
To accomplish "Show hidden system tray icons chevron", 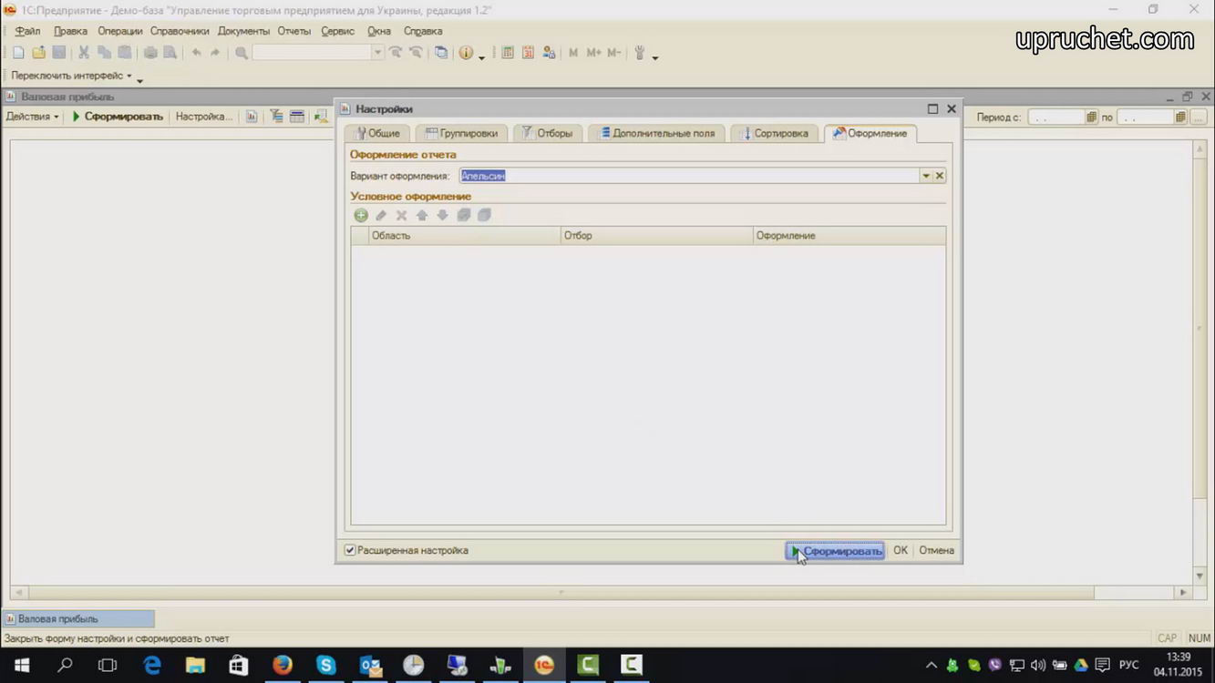I will (x=931, y=666).
